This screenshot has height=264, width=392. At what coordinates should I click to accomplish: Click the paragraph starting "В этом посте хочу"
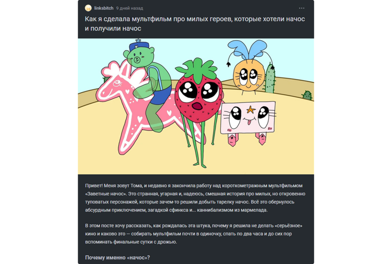[x=194, y=234]
